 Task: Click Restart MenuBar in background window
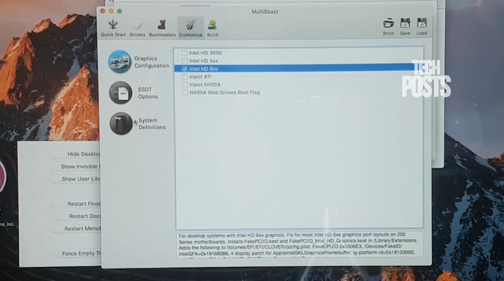(x=76, y=229)
